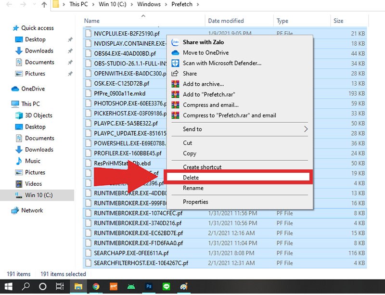Expand the breadcrumb chevron after This PC
The image size is (385, 295).
coord(93,4)
